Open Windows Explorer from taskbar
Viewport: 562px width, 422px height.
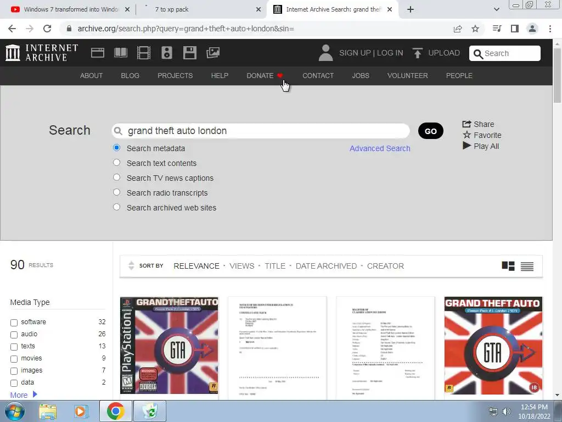48,411
